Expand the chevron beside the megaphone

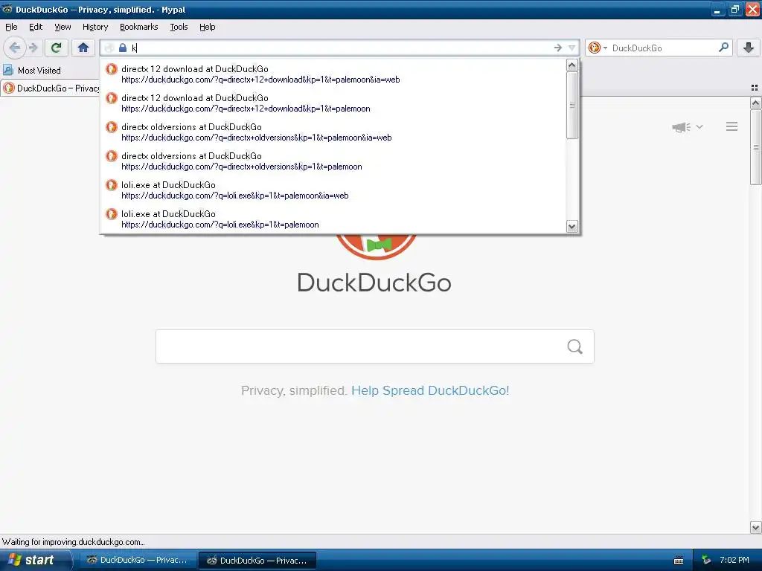tap(699, 126)
